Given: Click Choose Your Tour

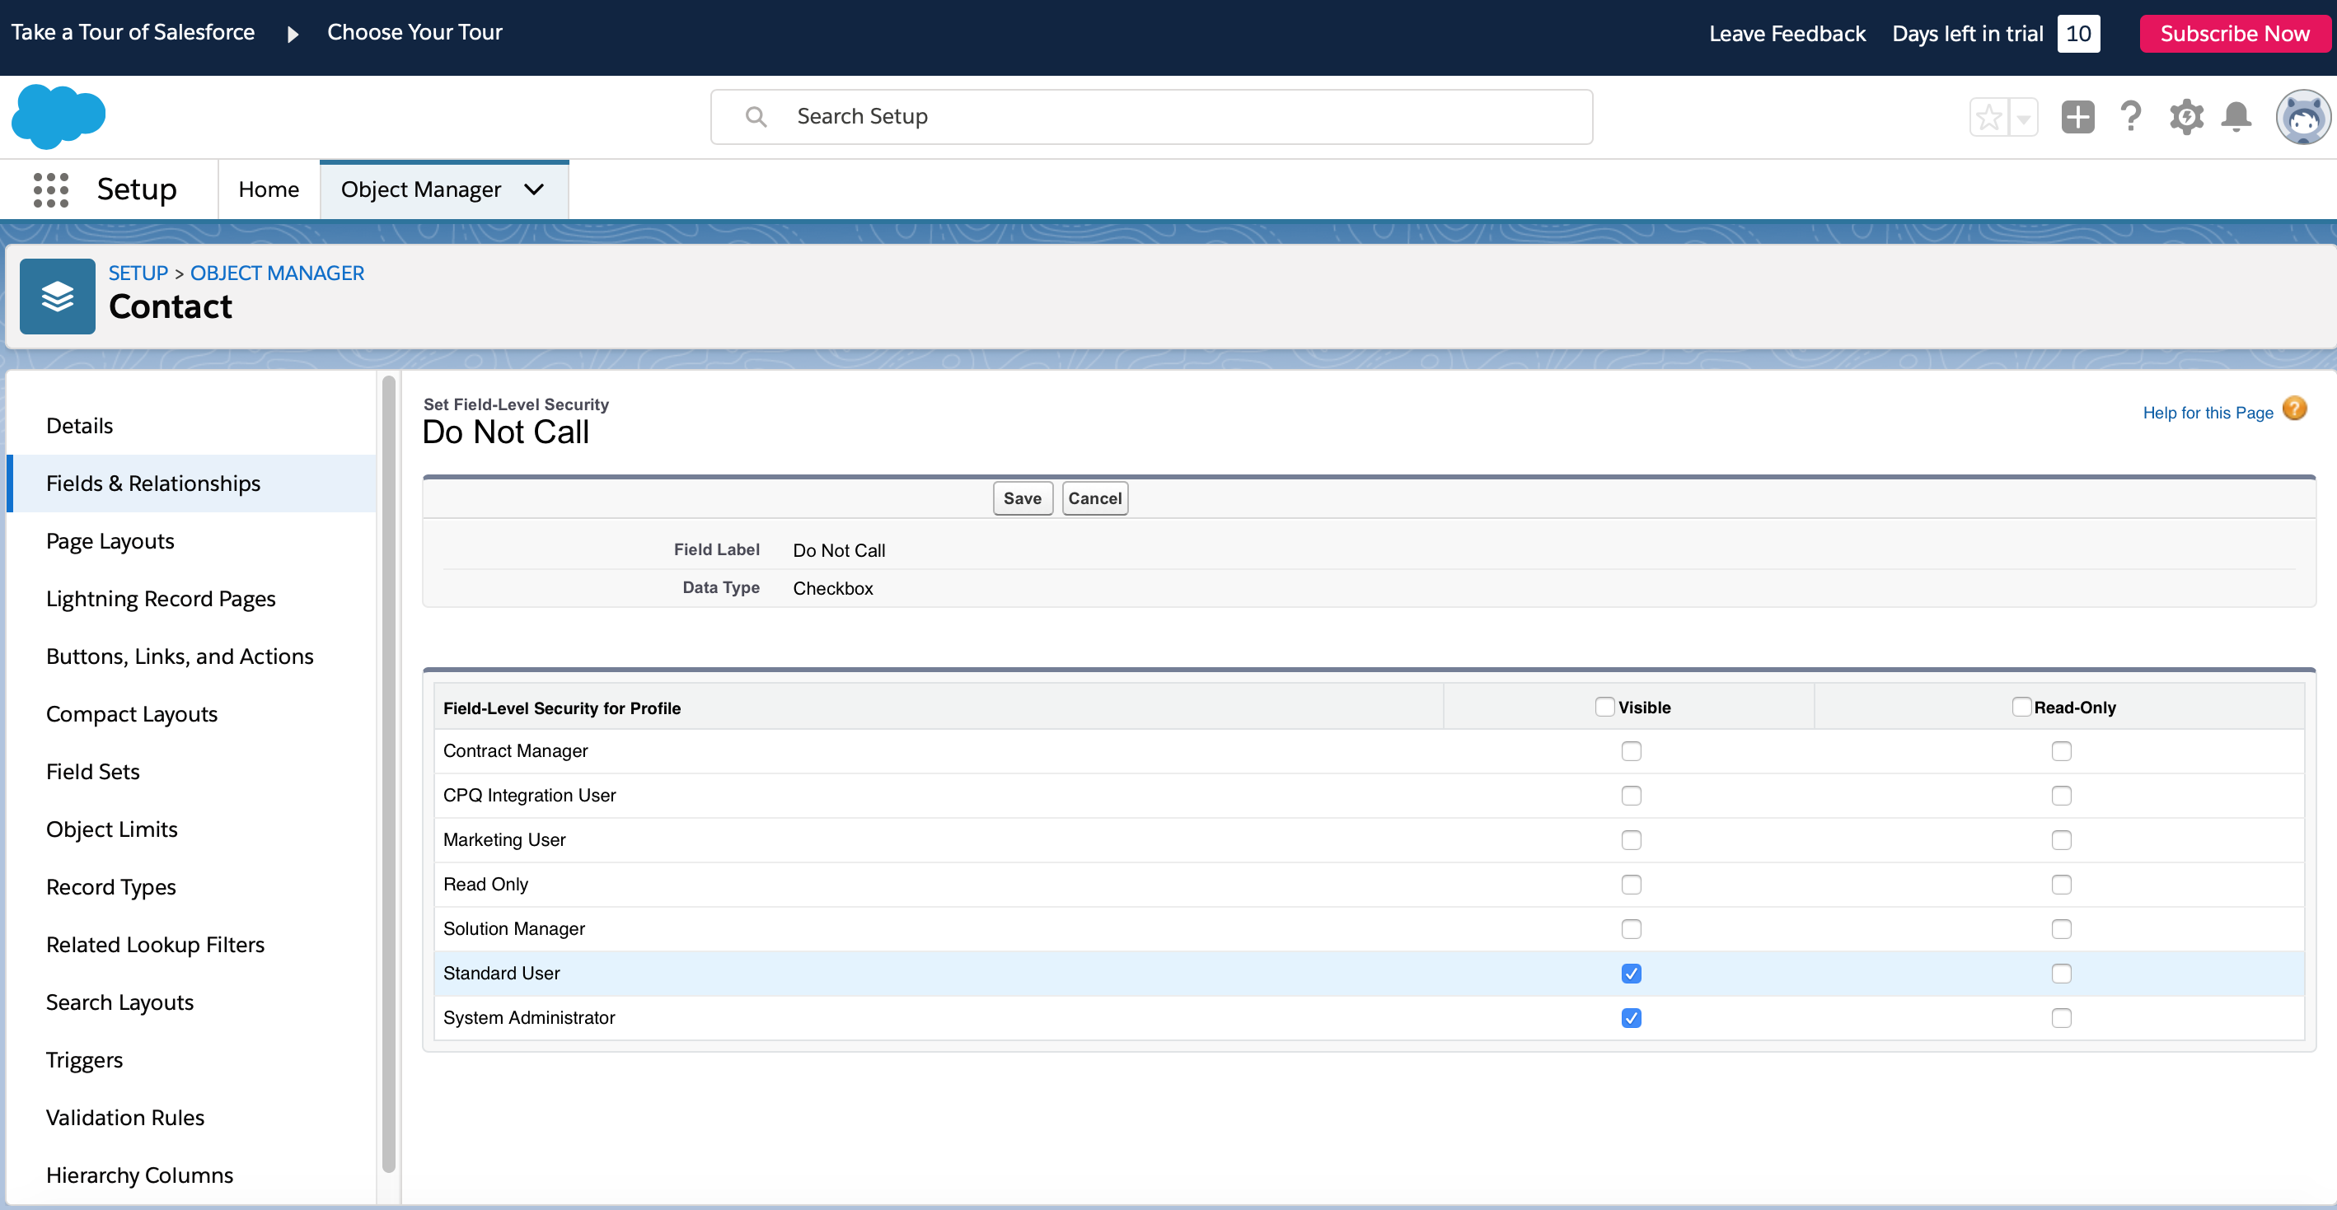Looking at the screenshot, I should (414, 33).
